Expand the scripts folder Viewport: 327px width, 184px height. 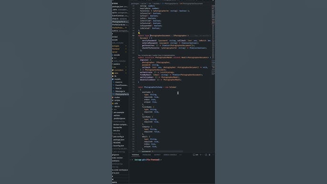pos(117,101)
